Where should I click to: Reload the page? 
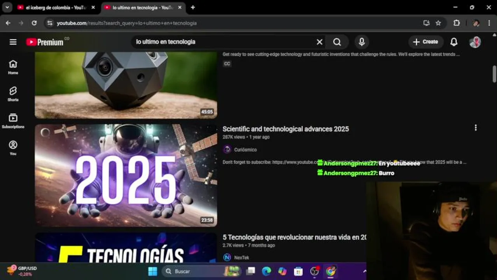(34, 23)
